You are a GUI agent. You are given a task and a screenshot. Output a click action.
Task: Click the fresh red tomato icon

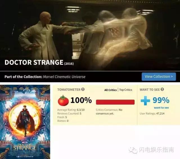63,100
